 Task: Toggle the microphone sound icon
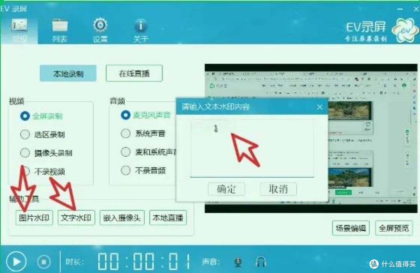[238, 262]
